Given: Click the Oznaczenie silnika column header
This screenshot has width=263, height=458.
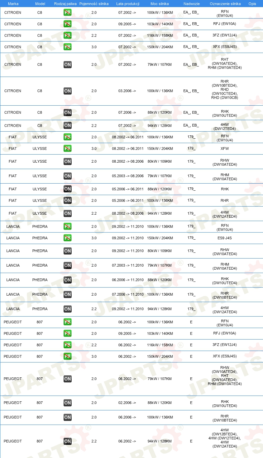Looking at the screenshot, I should [x=225, y=4].
